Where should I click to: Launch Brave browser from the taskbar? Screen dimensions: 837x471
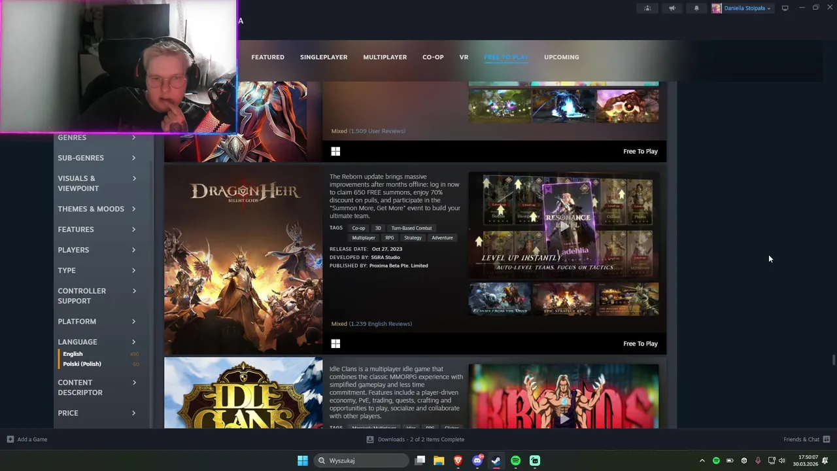pos(458,461)
